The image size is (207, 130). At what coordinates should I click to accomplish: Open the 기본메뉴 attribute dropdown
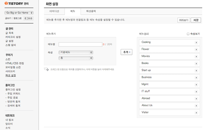tap(76, 52)
